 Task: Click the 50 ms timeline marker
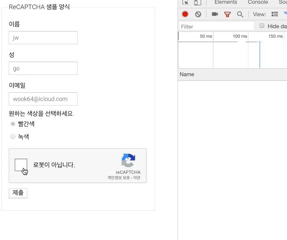coord(206,36)
